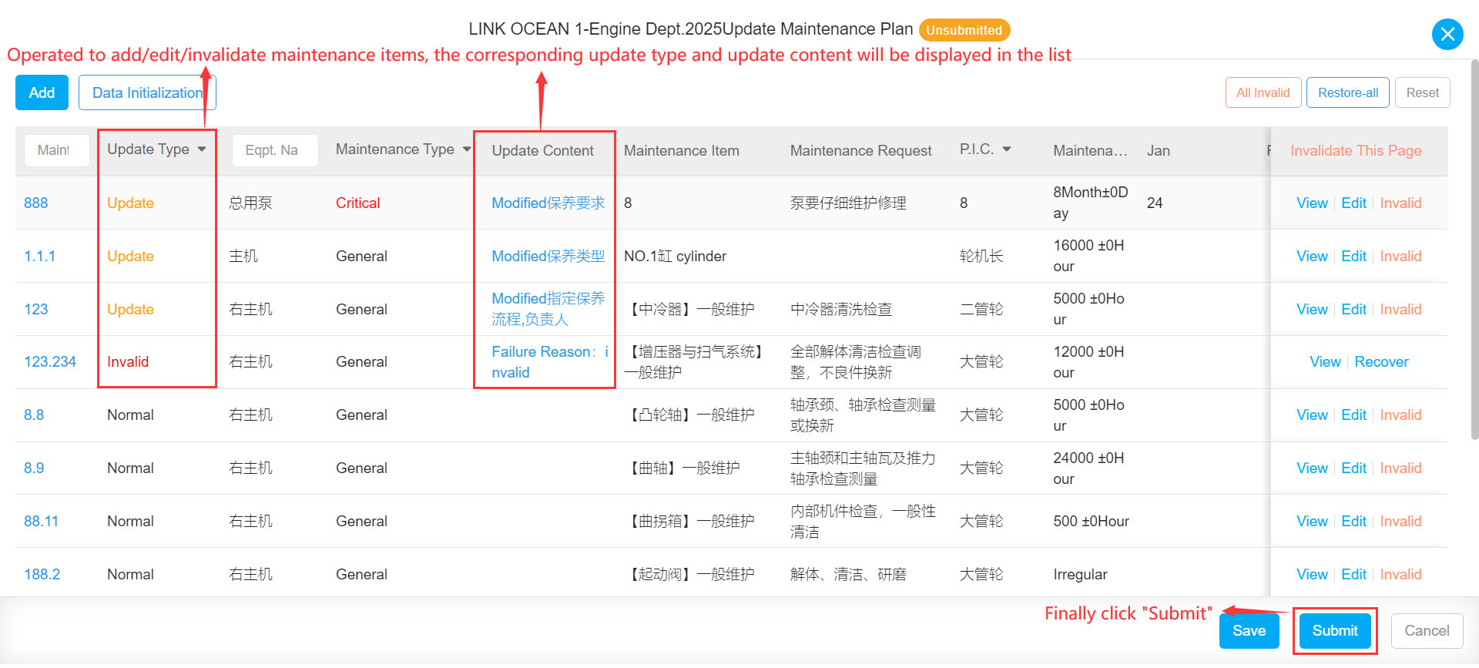Invalidate the row for code 8.8

click(x=1400, y=415)
